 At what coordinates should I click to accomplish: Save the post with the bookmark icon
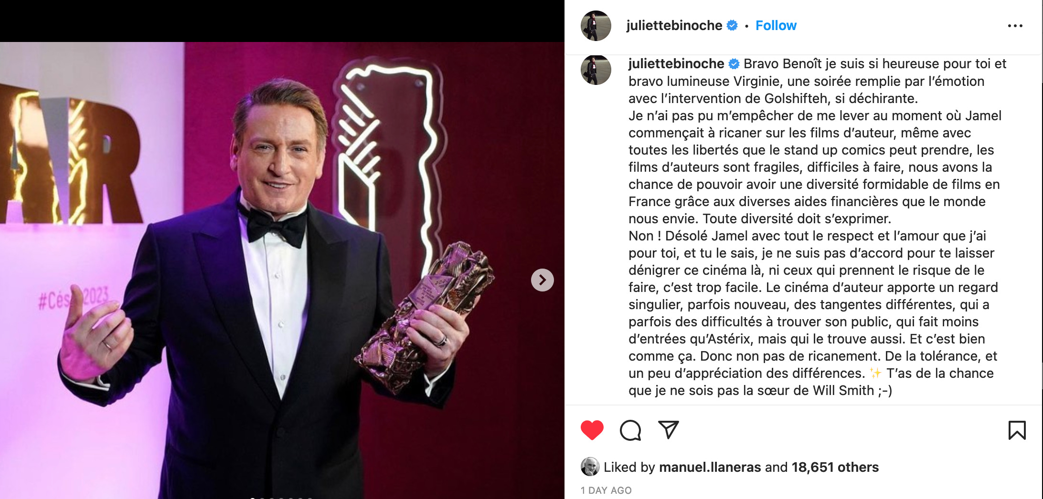pyautogui.click(x=1017, y=430)
